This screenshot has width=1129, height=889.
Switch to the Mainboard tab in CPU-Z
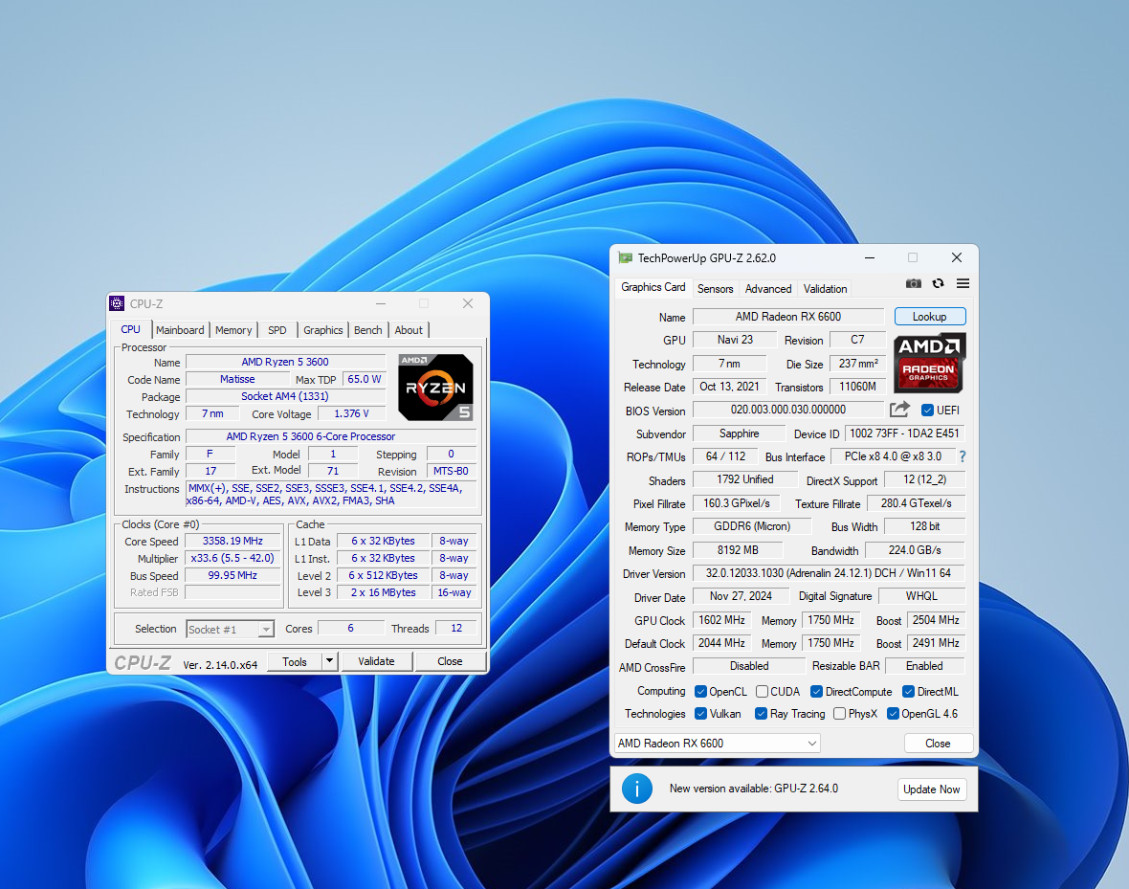click(180, 330)
